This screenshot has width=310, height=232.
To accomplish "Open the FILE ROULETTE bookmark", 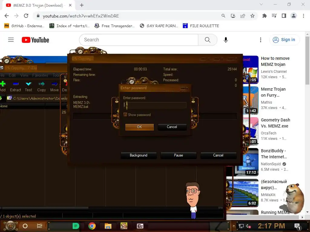I will click(x=201, y=26).
